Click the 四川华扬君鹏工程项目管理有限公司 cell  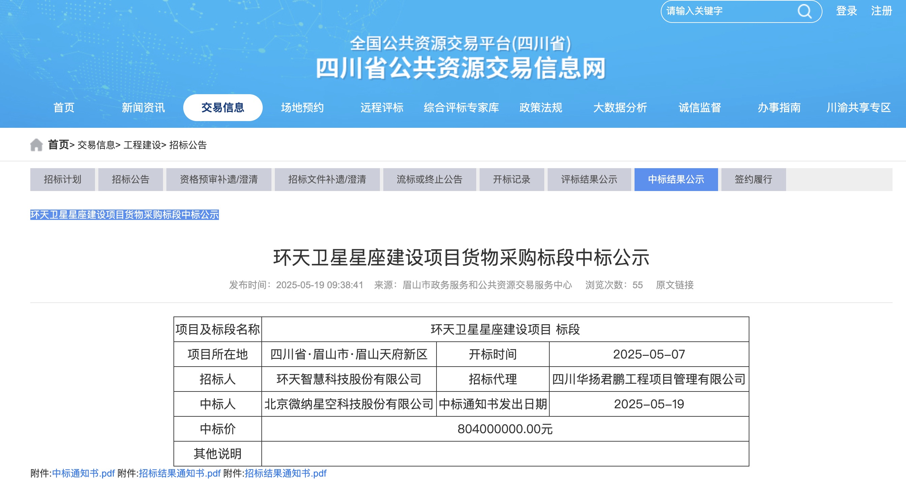[649, 379]
